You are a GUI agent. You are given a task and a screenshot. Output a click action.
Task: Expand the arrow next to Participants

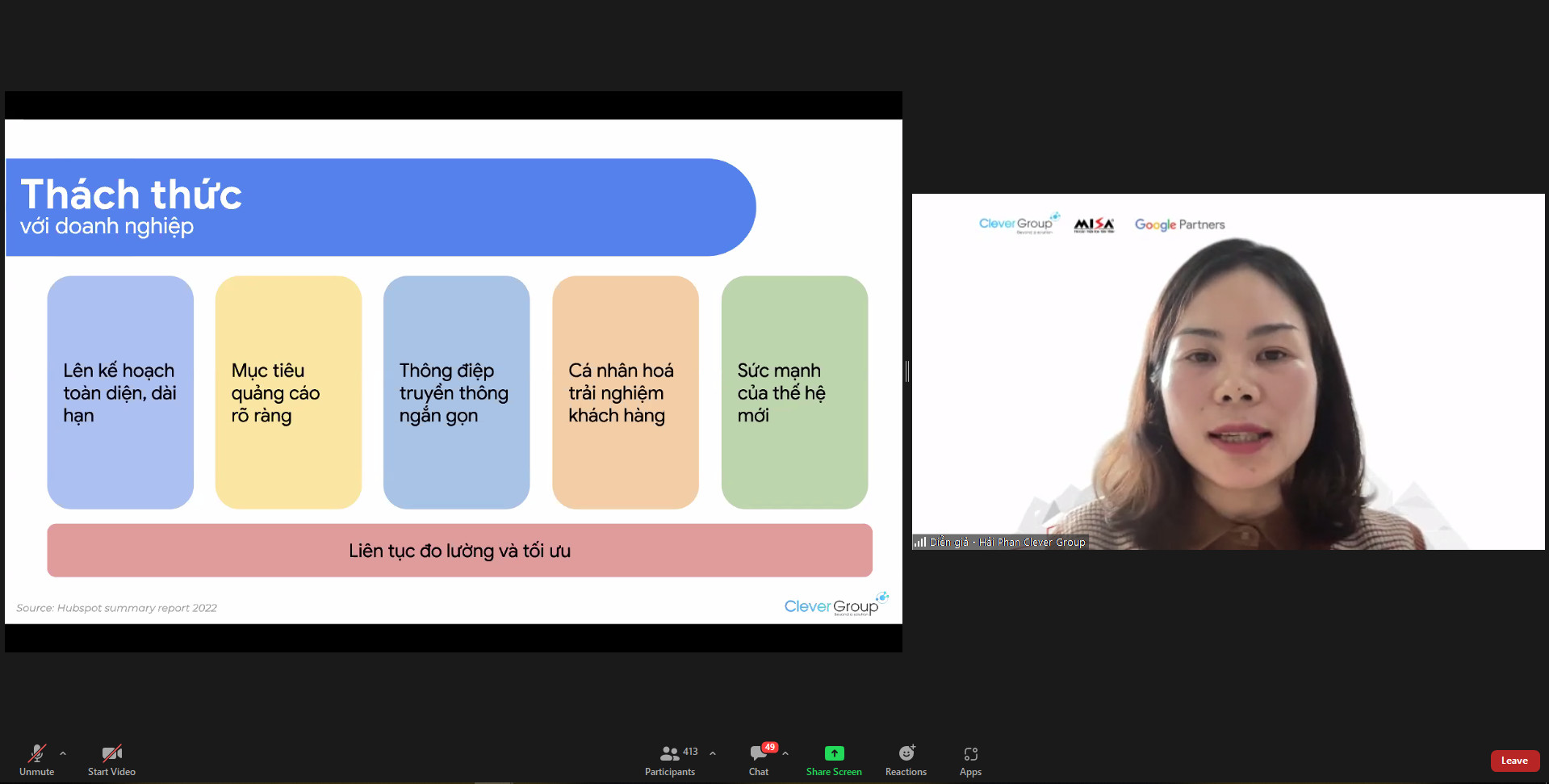pos(713,753)
